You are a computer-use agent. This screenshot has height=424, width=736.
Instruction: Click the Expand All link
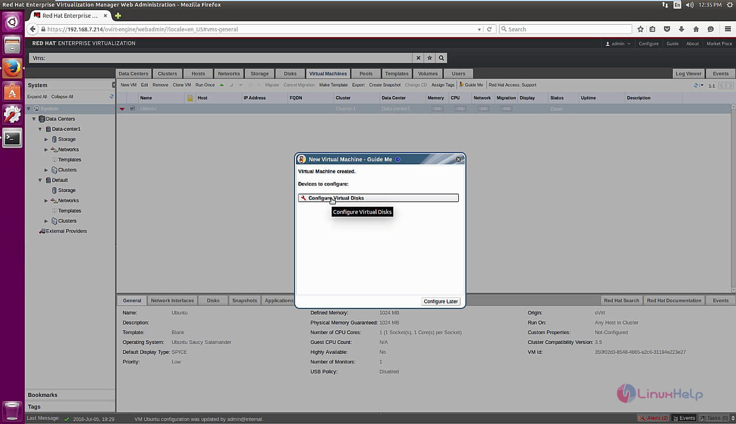coord(37,97)
